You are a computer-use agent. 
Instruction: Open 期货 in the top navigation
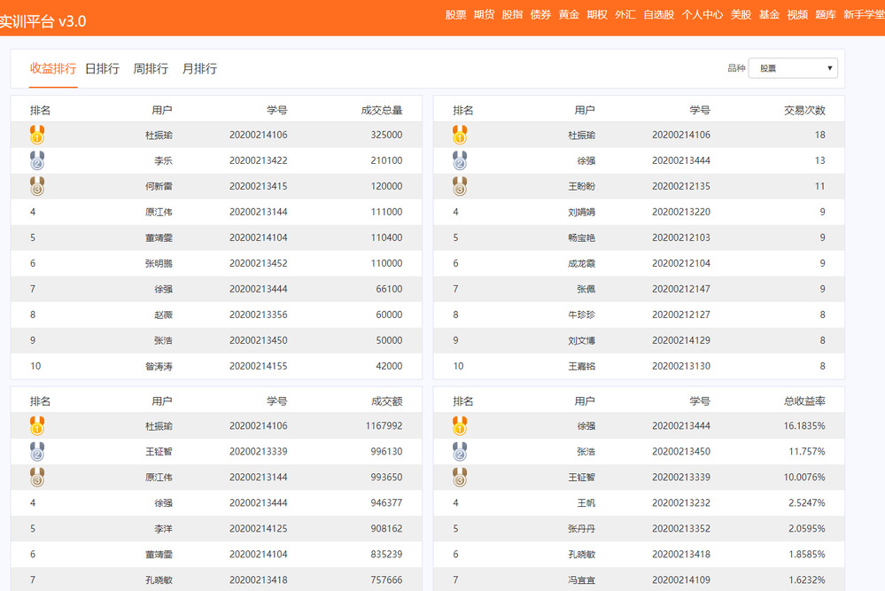click(484, 14)
